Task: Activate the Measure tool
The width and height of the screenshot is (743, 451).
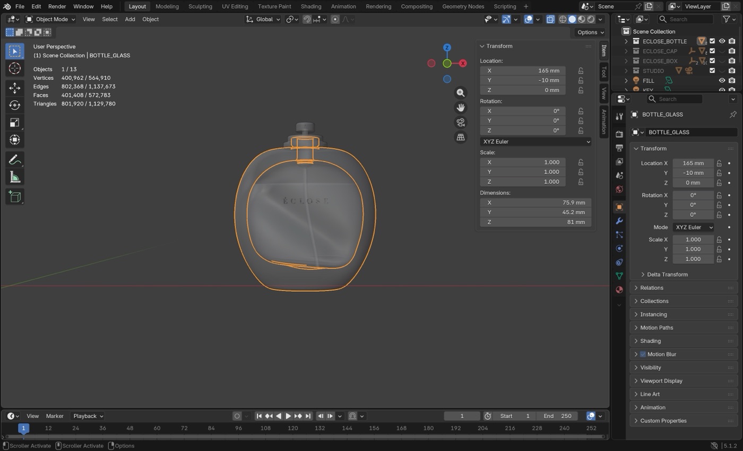Action: tap(15, 177)
